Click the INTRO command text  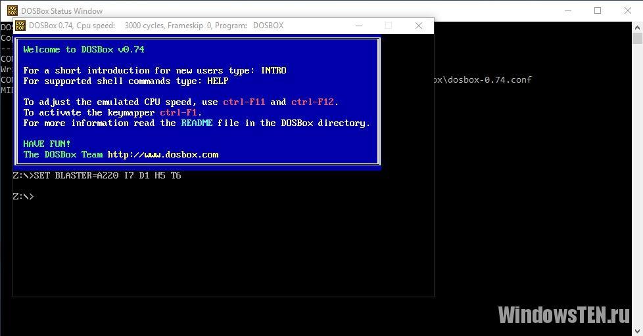pos(274,70)
